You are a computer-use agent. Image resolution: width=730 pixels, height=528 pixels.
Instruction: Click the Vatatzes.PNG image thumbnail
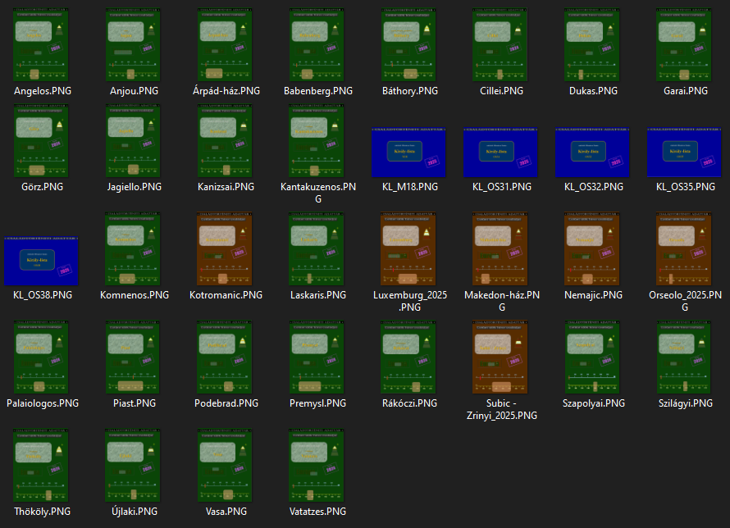click(317, 465)
